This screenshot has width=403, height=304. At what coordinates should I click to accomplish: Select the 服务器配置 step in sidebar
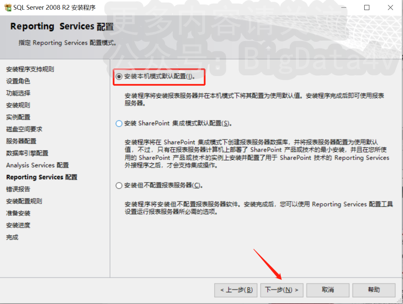point(21,141)
